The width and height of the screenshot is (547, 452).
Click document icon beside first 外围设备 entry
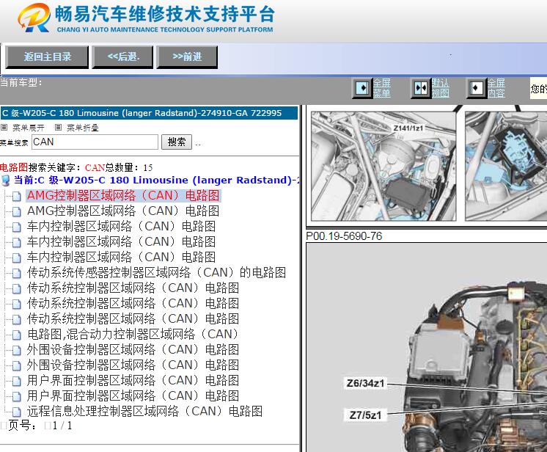(x=16, y=351)
